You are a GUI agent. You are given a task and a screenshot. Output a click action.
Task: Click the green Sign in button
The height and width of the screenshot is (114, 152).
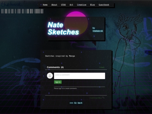pos(58,82)
